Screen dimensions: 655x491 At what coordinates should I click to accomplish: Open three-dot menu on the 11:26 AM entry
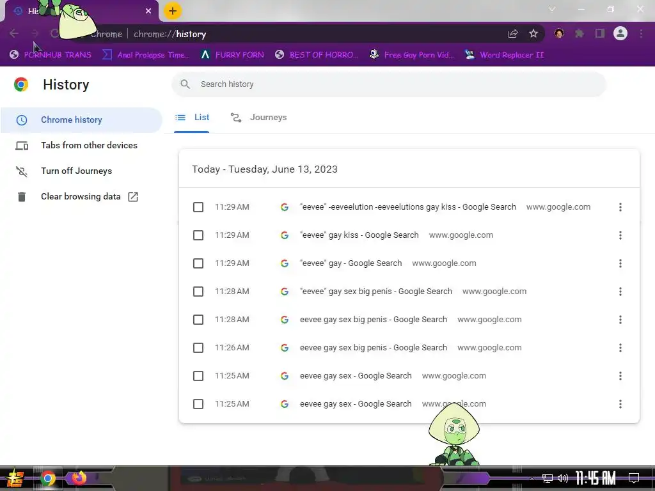(x=620, y=348)
